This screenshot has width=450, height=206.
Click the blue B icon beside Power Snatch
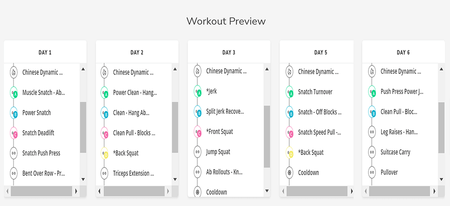(14, 113)
